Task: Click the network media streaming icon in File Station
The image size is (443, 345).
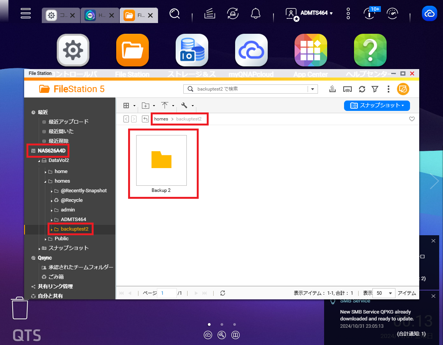Action: [x=347, y=89]
